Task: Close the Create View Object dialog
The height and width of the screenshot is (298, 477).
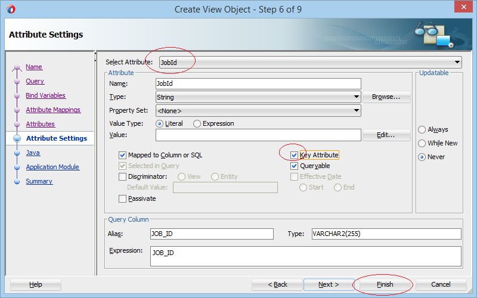Action: click(463, 7)
